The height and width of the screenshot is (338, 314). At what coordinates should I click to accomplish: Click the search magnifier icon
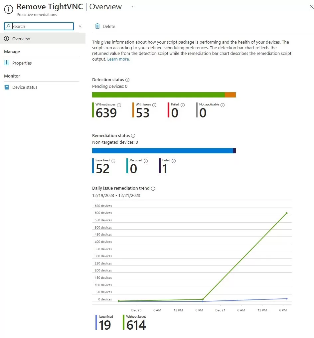(8, 26)
